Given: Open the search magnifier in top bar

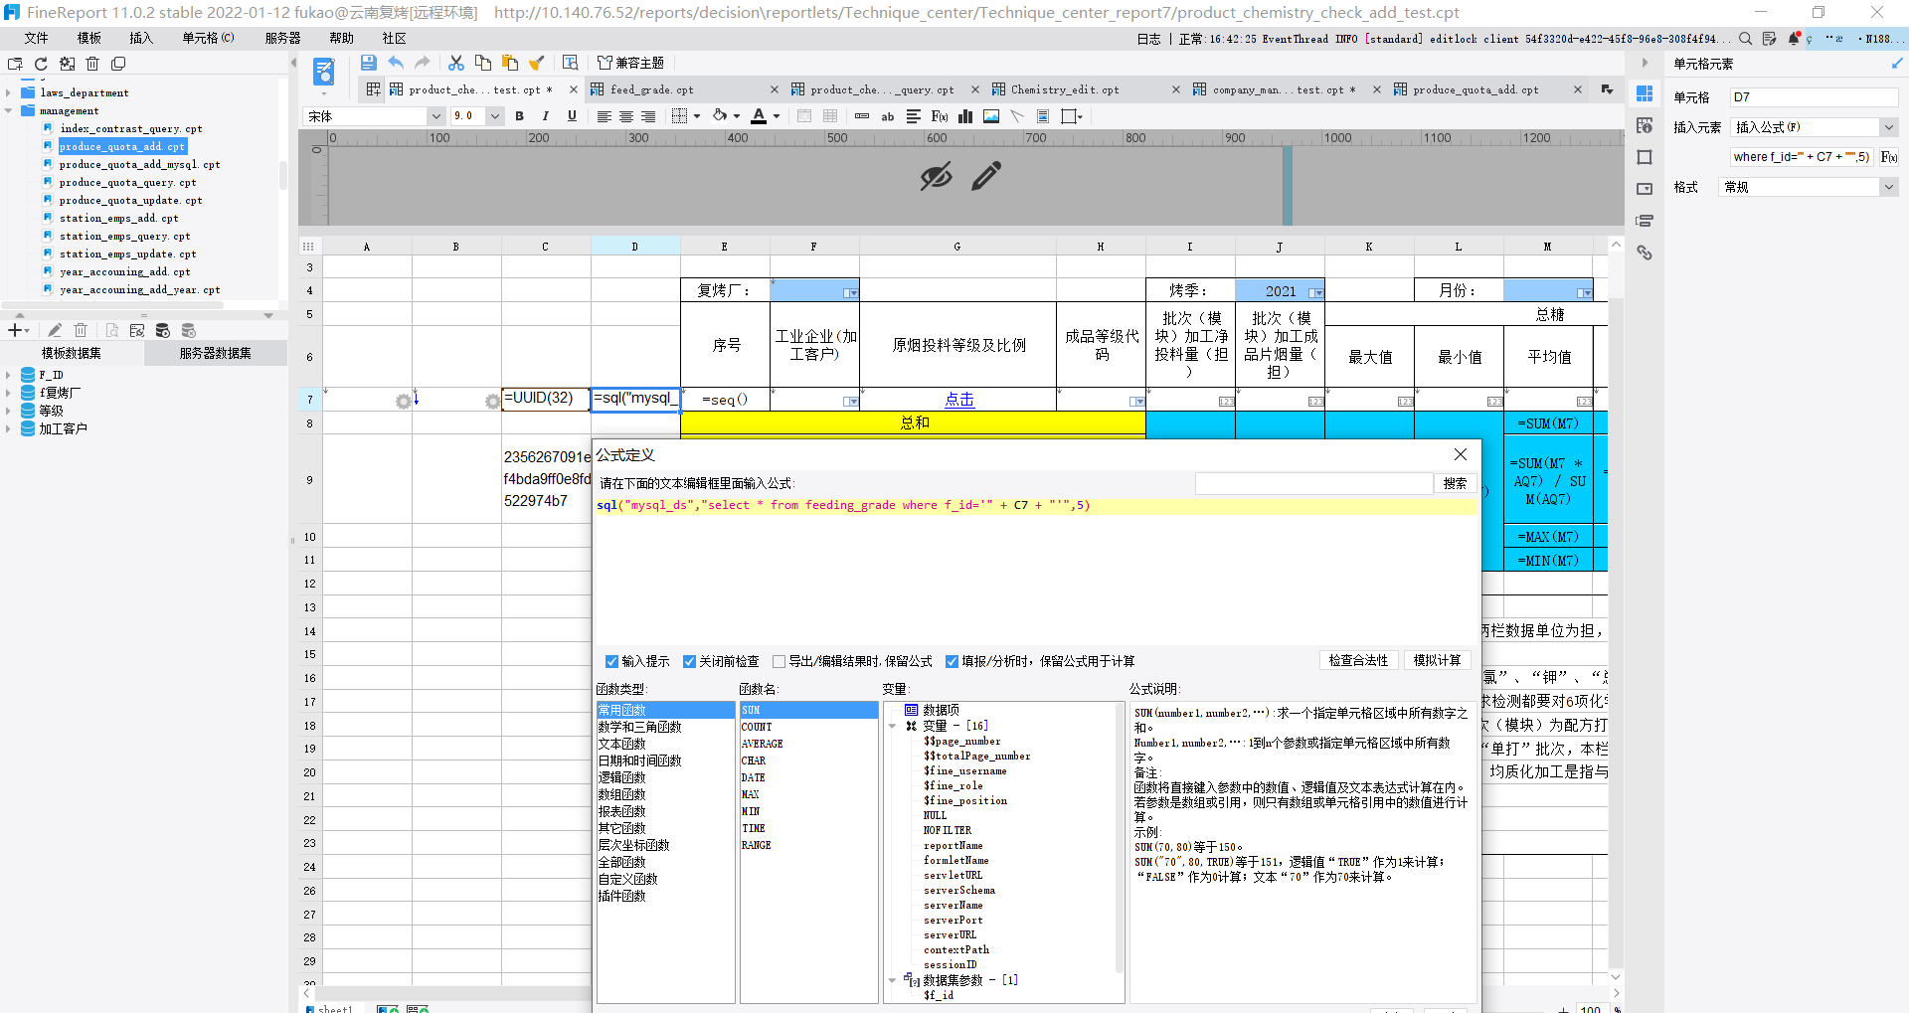Looking at the screenshot, I should tap(1745, 39).
